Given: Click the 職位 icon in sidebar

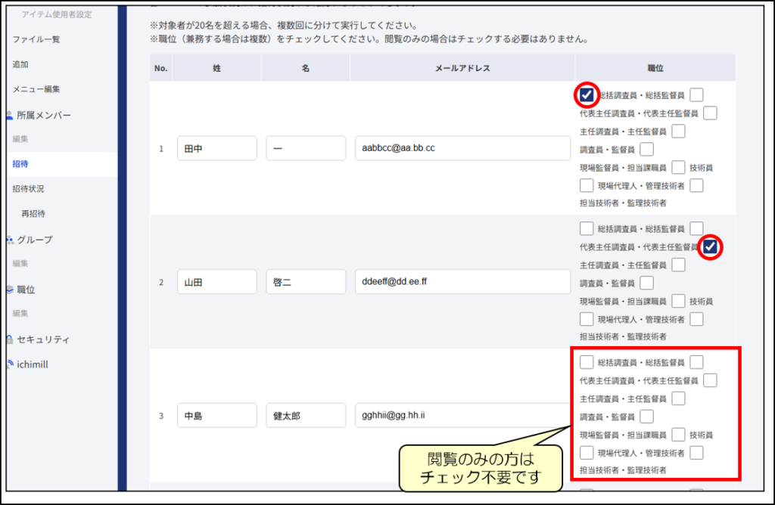Looking at the screenshot, I should [x=9, y=290].
